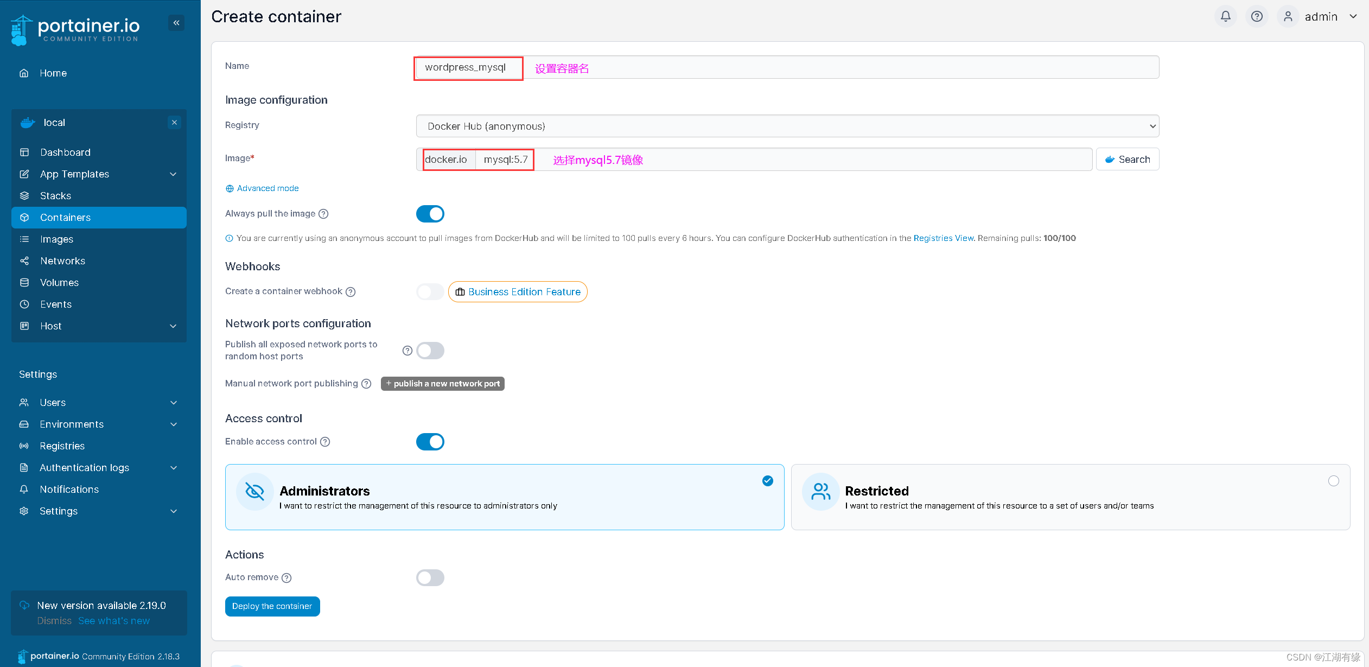Click the Images sidebar icon
Screen dimensions: 1369x667
click(23, 238)
